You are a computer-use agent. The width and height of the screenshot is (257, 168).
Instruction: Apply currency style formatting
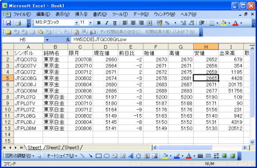point(159,23)
